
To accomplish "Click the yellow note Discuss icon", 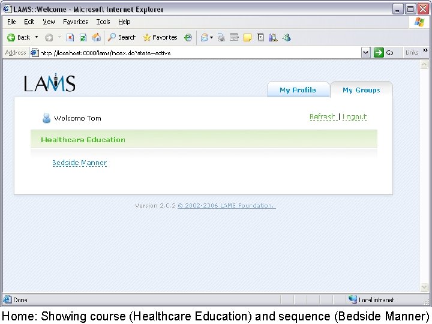I will [x=247, y=37].
